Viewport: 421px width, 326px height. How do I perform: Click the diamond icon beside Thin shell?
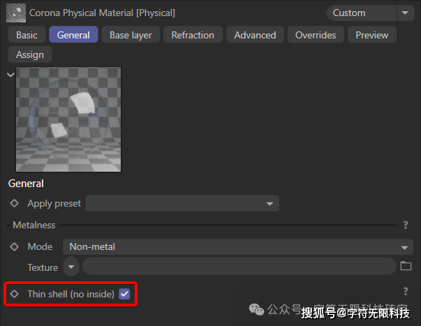[x=15, y=294]
